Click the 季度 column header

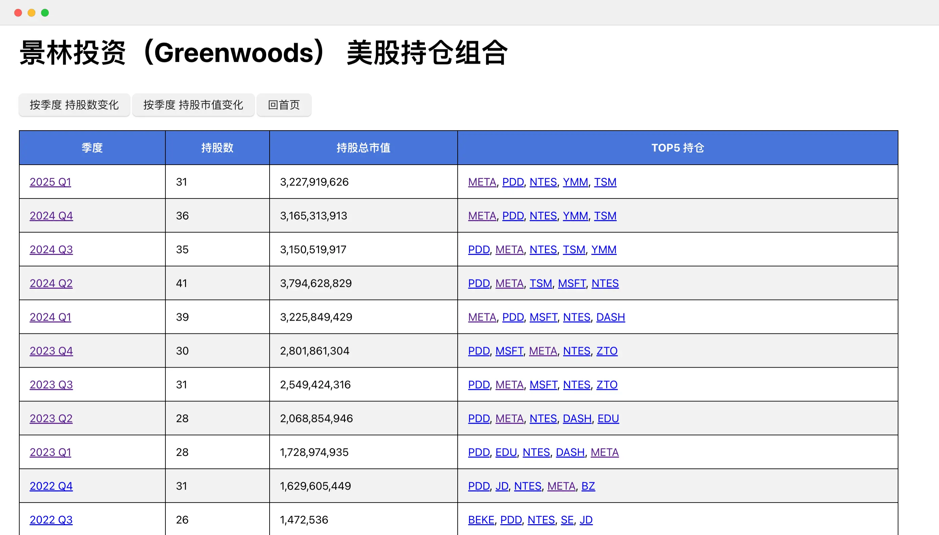click(x=92, y=148)
